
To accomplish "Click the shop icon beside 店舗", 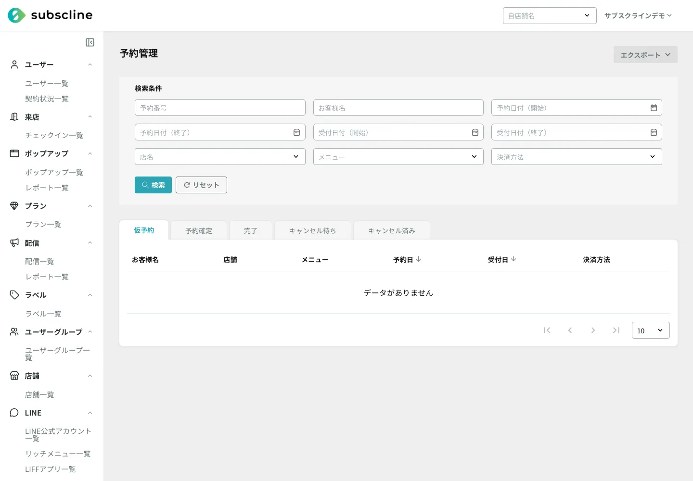I will click(14, 376).
